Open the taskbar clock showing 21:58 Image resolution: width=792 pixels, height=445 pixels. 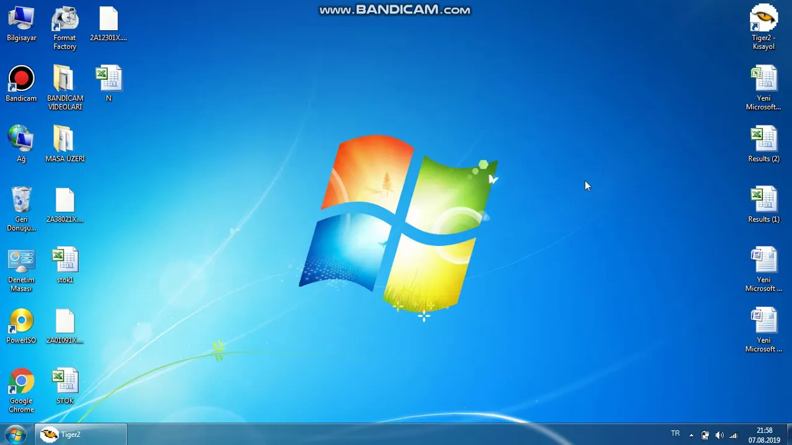[764, 435]
